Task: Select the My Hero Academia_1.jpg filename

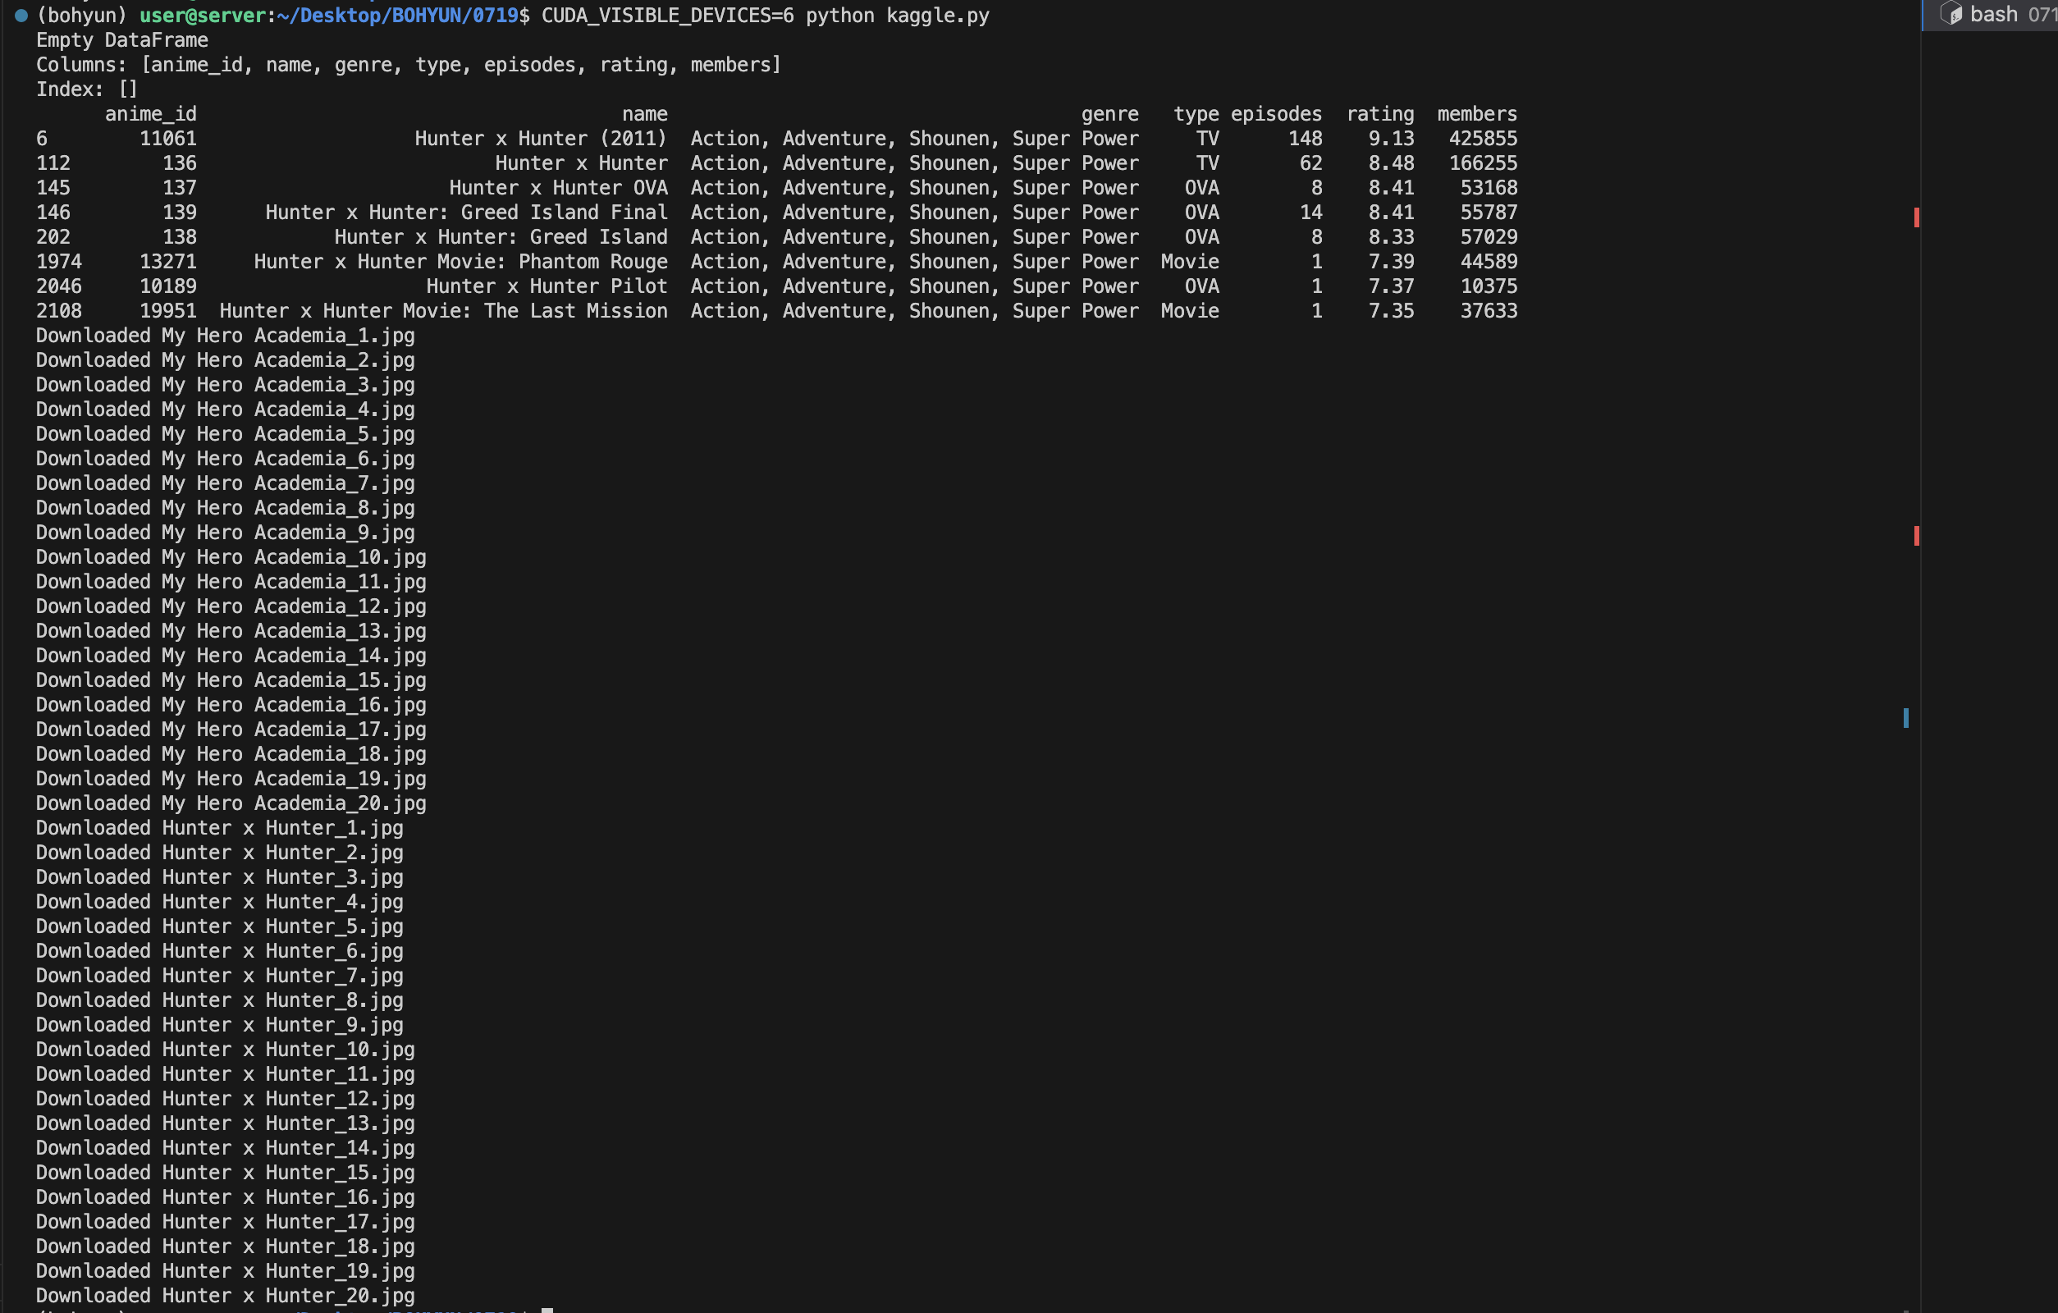Action: pos(288,336)
